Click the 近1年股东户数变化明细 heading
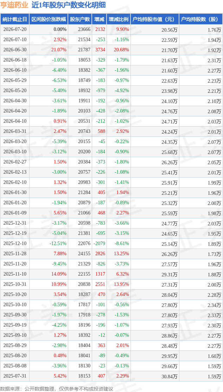This screenshot has height=392, width=223. coord(69,5)
